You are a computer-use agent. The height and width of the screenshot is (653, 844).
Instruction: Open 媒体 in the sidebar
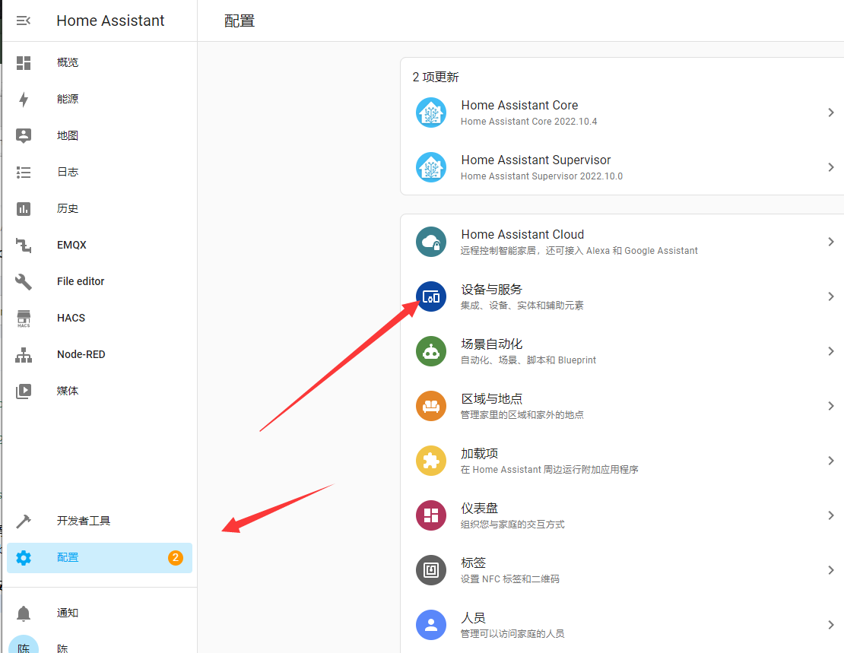pos(100,391)
